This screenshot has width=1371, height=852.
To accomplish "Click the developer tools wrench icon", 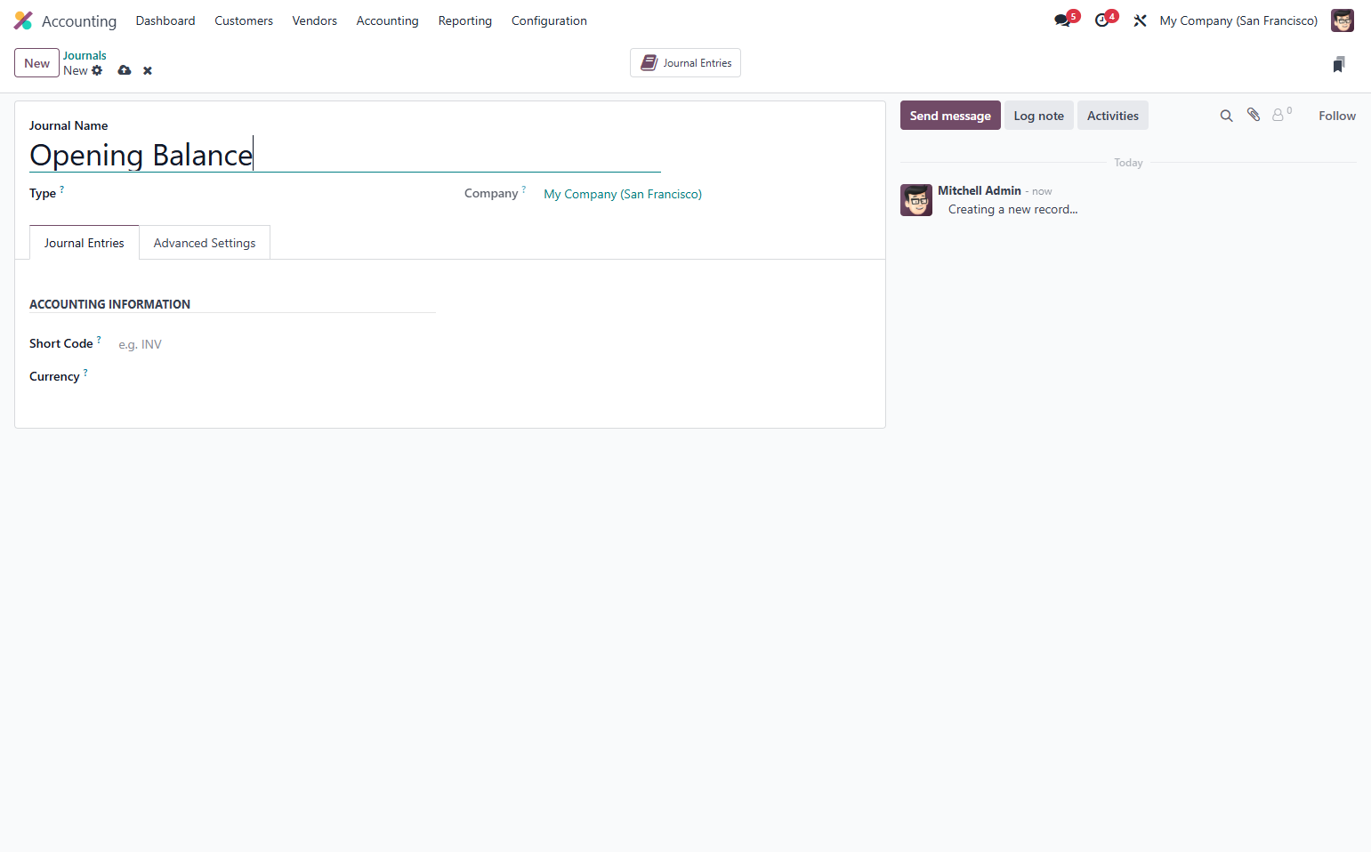I will pyautogui.click(x=1140, y=20).
